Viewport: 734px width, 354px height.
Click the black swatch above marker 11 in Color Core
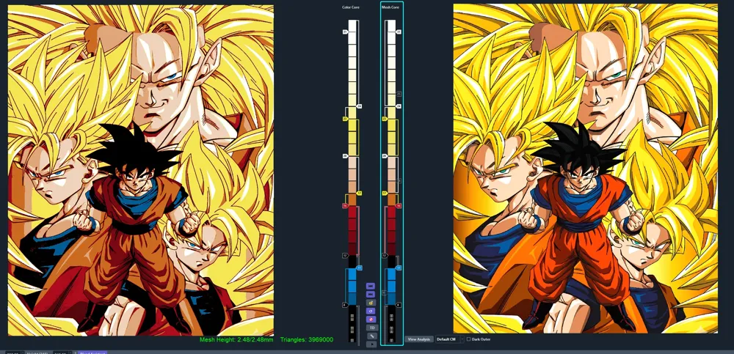coord(352,262)
